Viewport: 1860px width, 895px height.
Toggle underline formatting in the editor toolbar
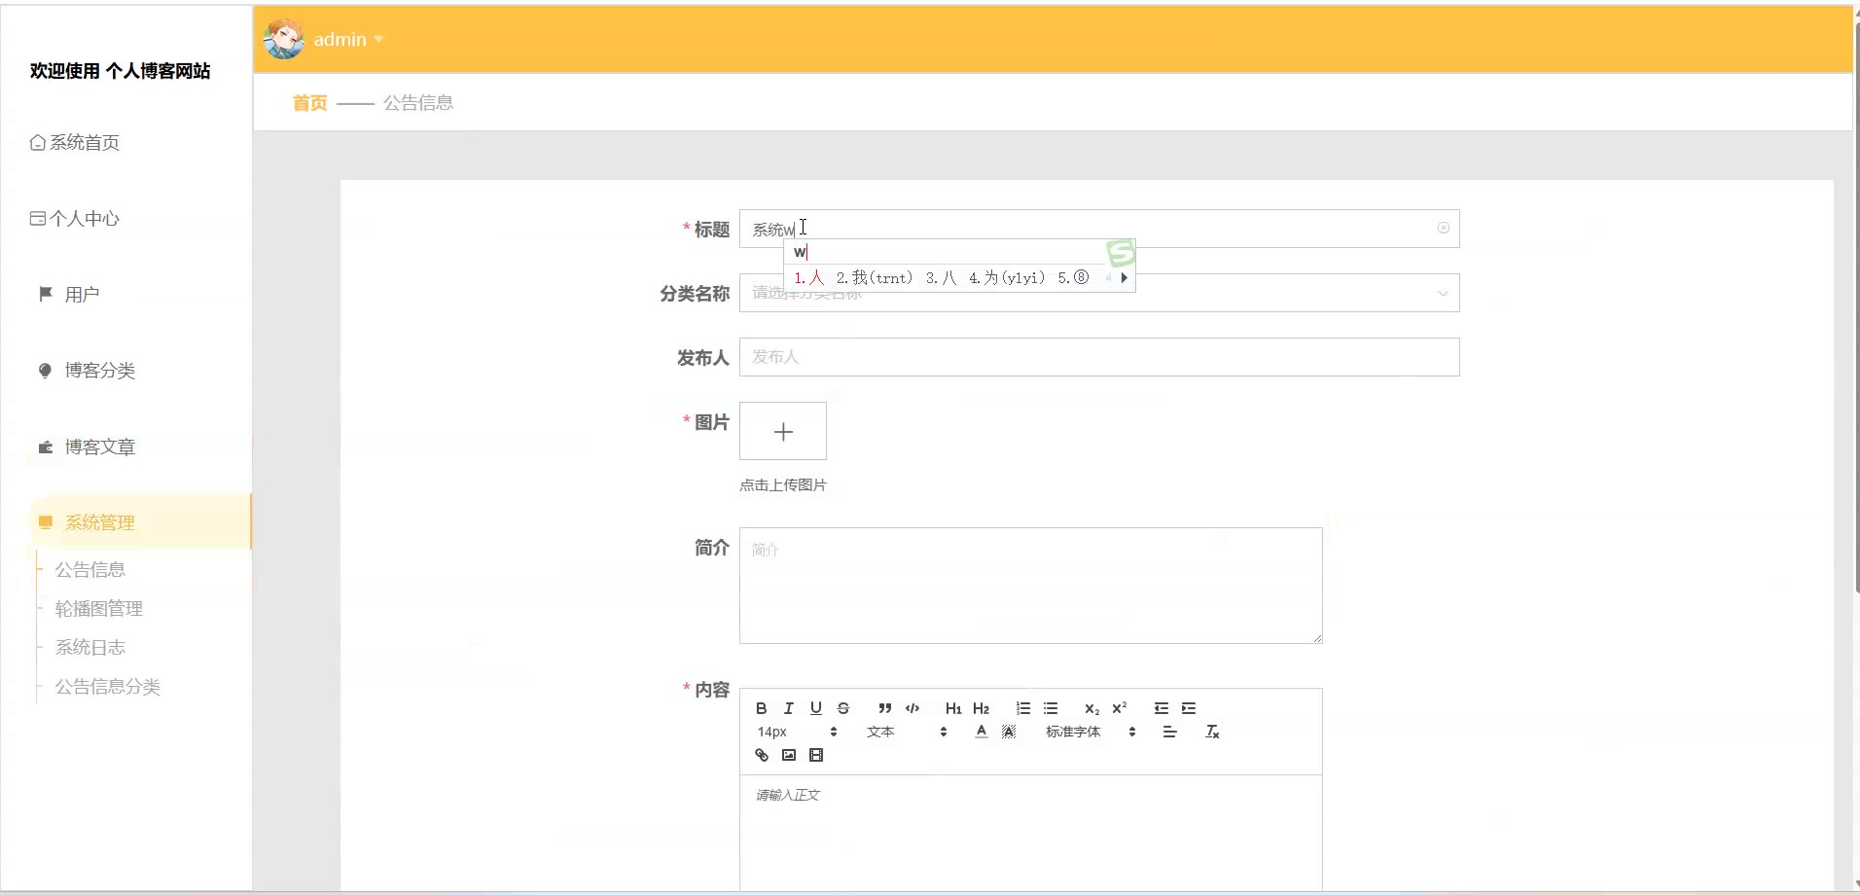[x=816, y=708]
